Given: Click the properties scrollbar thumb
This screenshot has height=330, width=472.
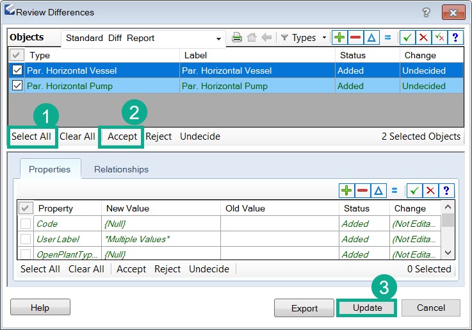Looking at the screenshot, I should coord(448,220).
